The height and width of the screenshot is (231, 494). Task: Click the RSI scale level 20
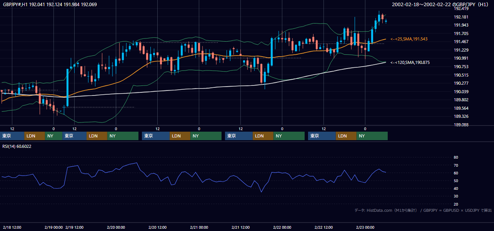click(456, 204)
